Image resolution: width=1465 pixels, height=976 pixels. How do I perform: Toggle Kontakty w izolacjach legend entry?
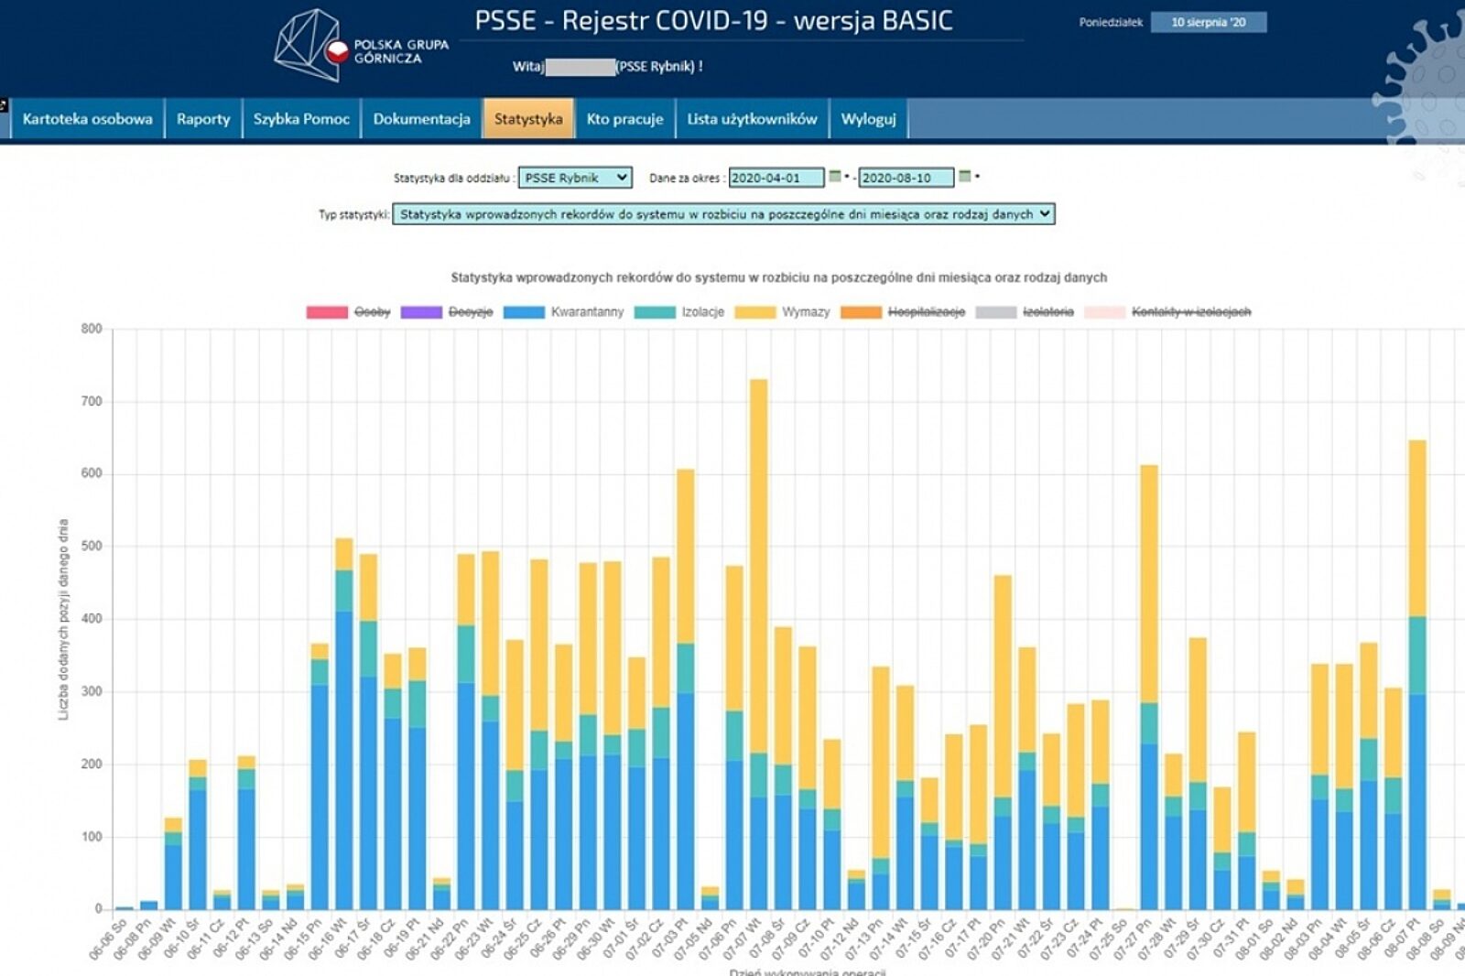pos(1190,312)
